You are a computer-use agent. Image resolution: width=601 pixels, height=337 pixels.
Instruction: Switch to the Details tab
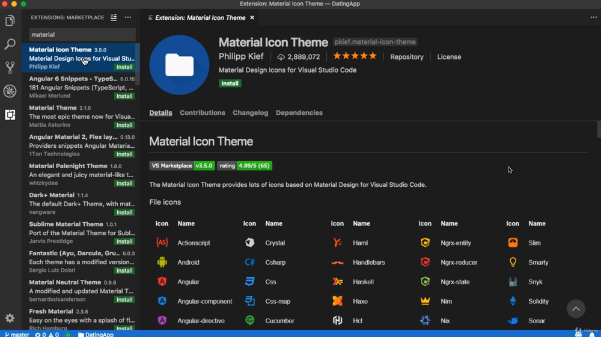(x=160, y=112)
